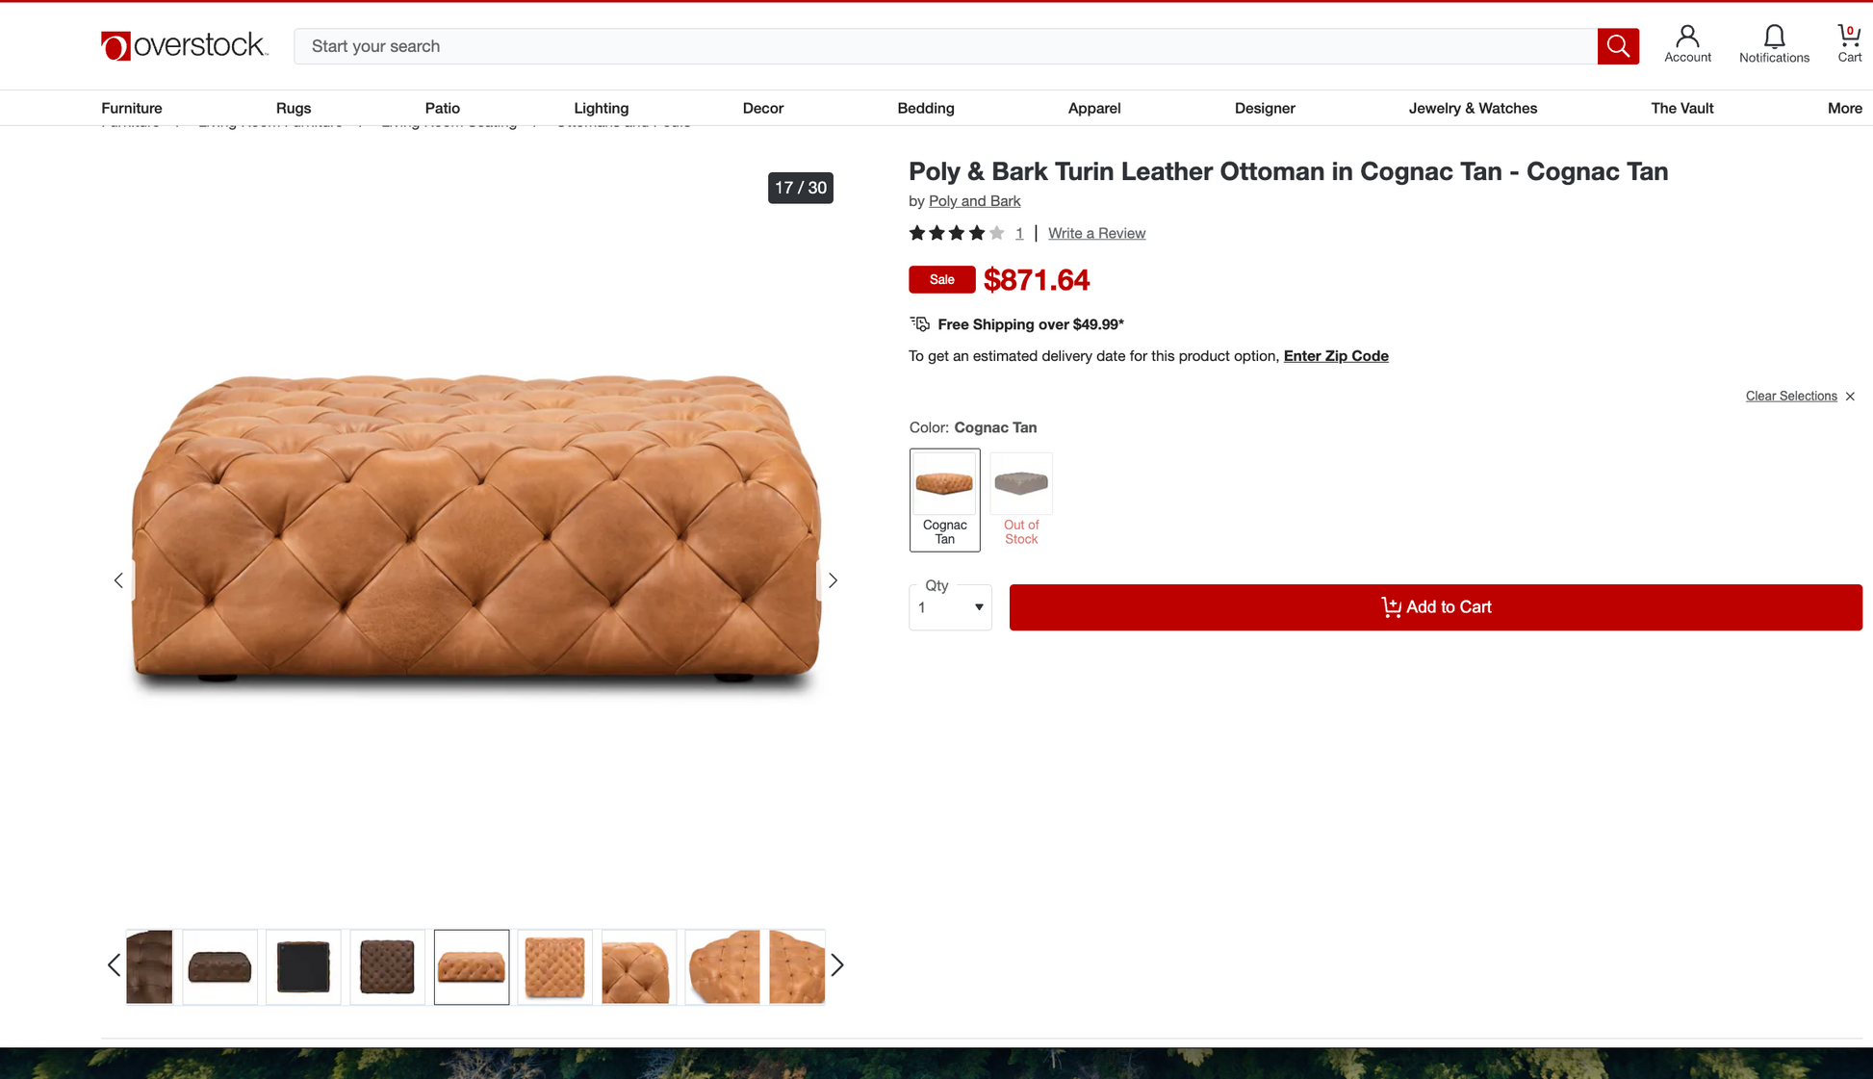Show previous product image with left arrow
The width and height of the screenshot is (1873, 1079).
[118, 580]
